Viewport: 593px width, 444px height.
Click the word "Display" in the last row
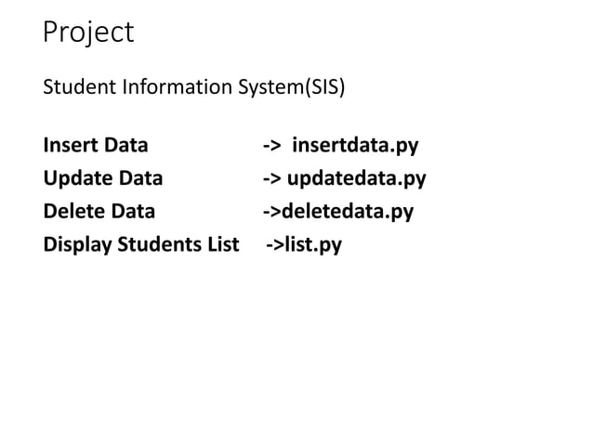[x=77, y=245]
